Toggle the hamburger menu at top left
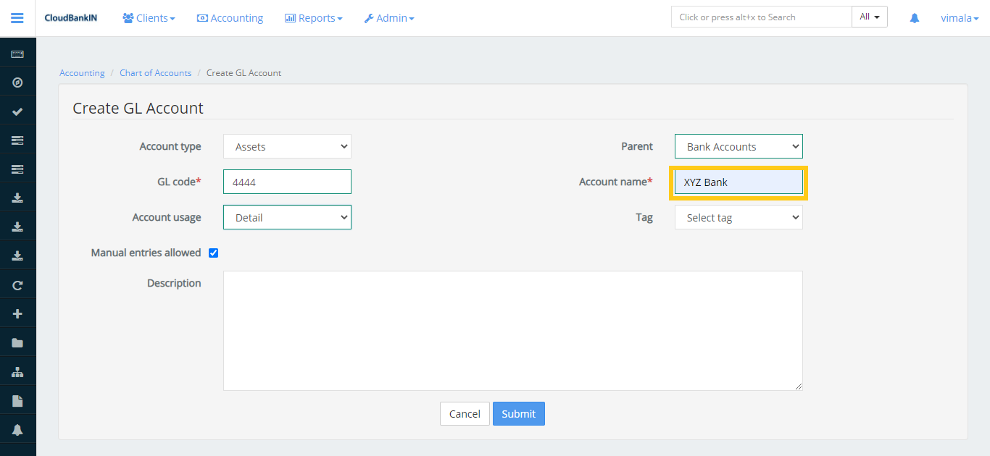 click(17, 17)
